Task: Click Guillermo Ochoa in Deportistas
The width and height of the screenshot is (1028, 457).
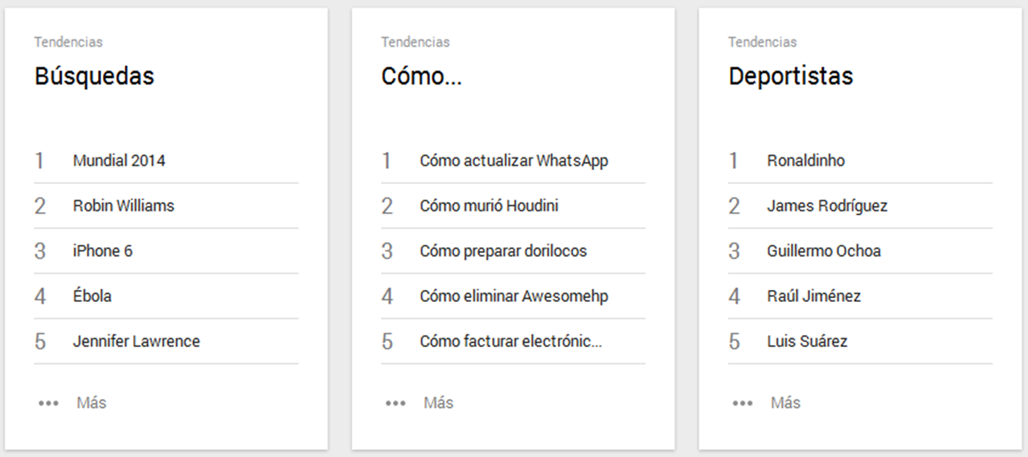Action: point(824,251)
